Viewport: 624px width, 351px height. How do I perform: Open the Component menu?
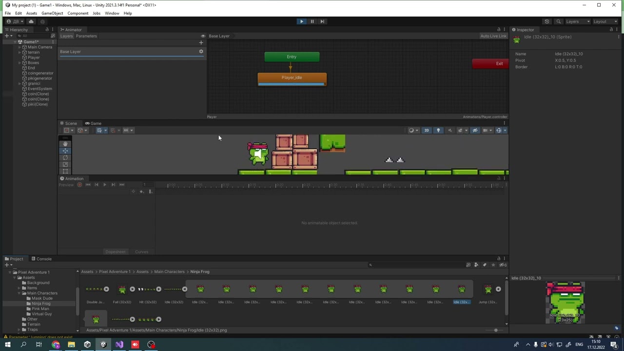(x=78, y=13)
